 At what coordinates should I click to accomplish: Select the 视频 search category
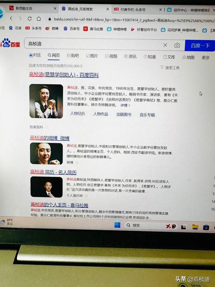111,56
